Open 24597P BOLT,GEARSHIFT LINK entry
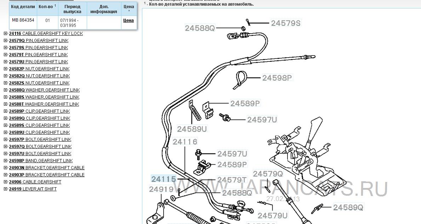Screen dimensions: 421x224 (x=40, y=139)
